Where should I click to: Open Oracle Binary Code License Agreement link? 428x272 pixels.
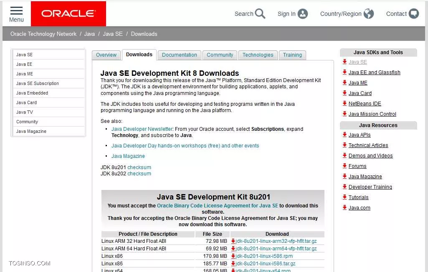click(x=217, y=206)
